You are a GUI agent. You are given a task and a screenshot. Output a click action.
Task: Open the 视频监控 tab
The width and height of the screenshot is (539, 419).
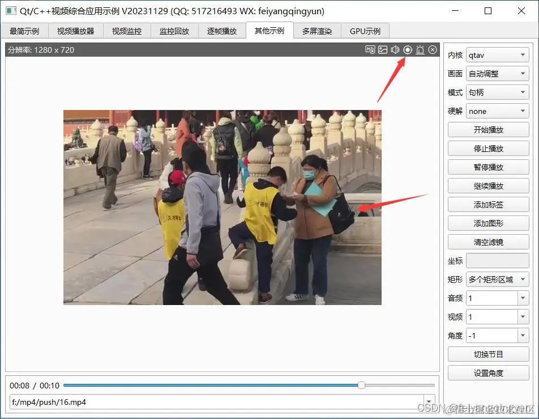pos(126,31)
